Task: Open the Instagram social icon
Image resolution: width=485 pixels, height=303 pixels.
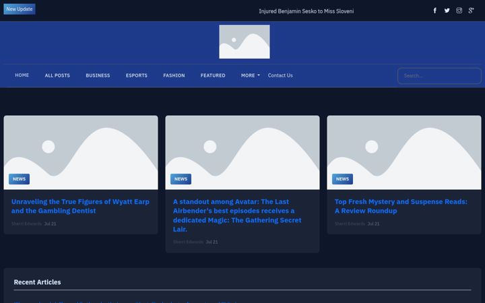Action: (459, 11)
